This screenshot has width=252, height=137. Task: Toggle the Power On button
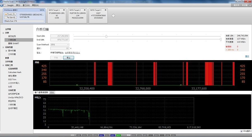(x=10, y=14)
